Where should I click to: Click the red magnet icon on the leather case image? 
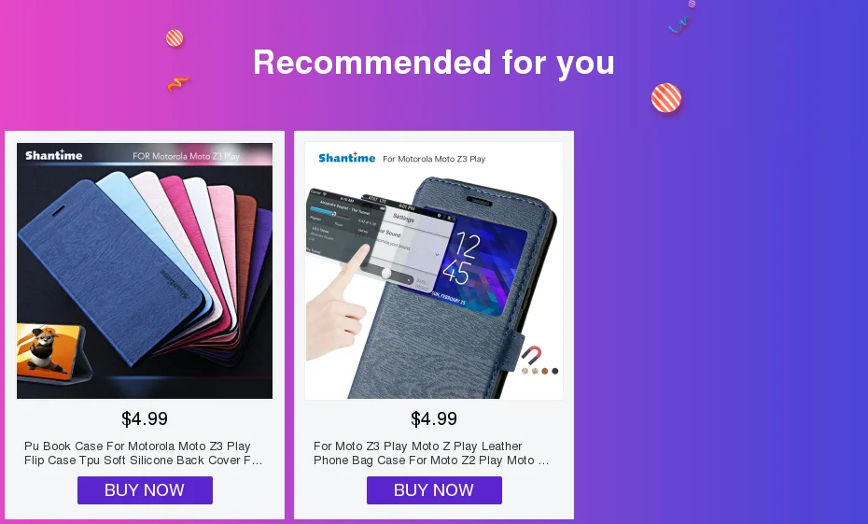tap(532, 355)
